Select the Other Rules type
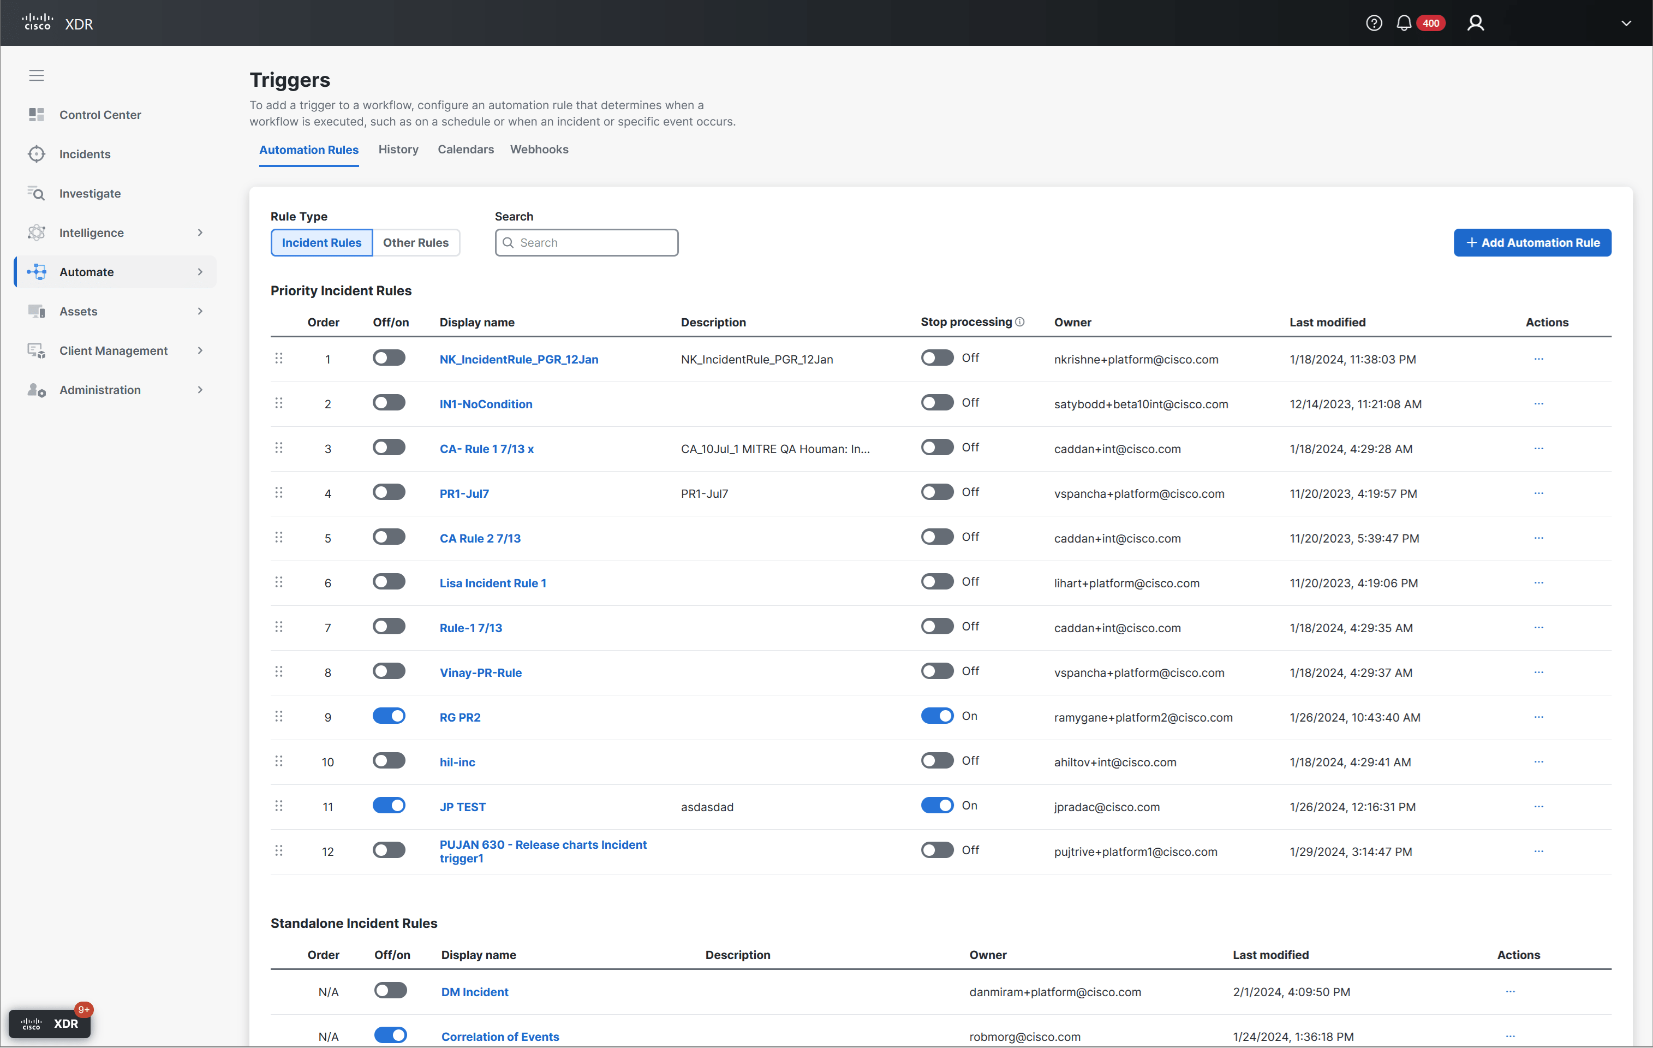The width and height of the screenshot is (1653, 1048). (415, 242)
